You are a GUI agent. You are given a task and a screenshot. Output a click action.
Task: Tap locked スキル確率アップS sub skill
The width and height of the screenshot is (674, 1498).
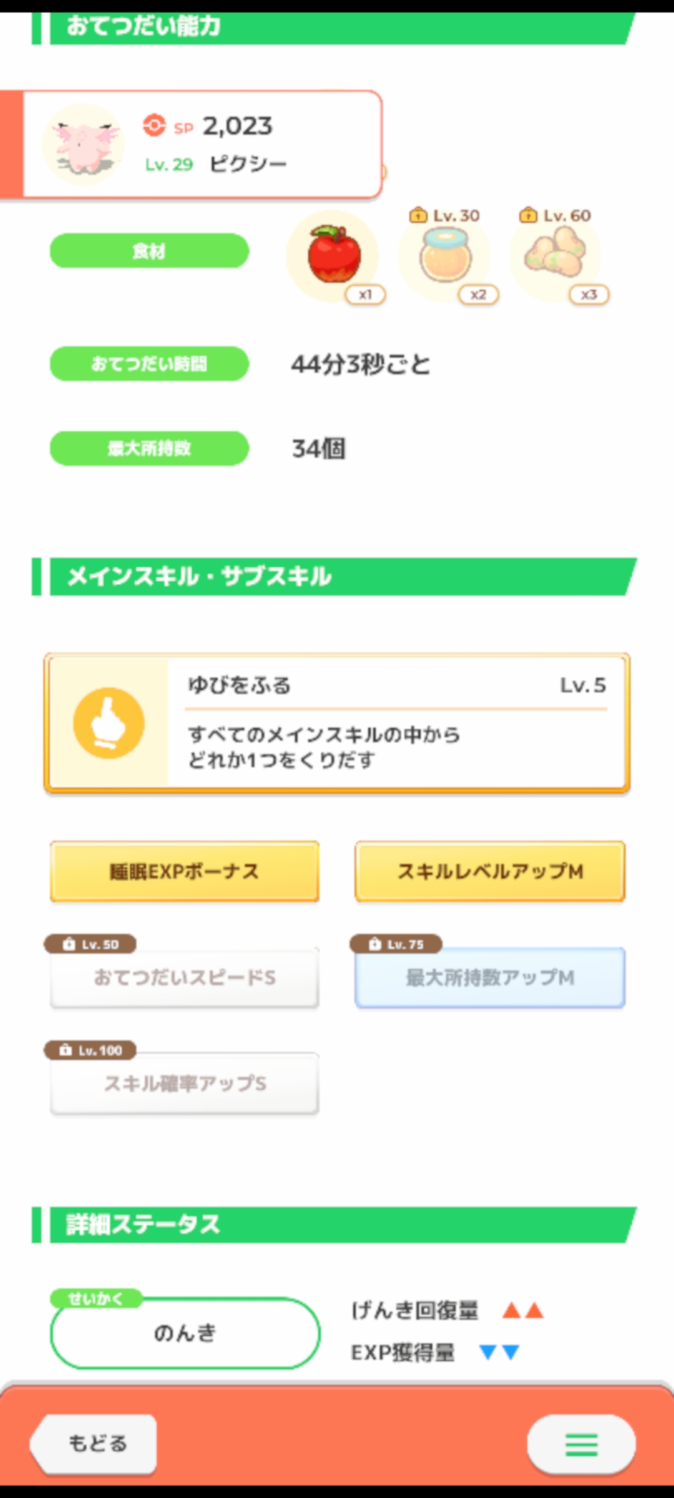[x=185, y=1084]
